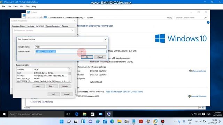Switch to the Hardware tab

point(30,26)
